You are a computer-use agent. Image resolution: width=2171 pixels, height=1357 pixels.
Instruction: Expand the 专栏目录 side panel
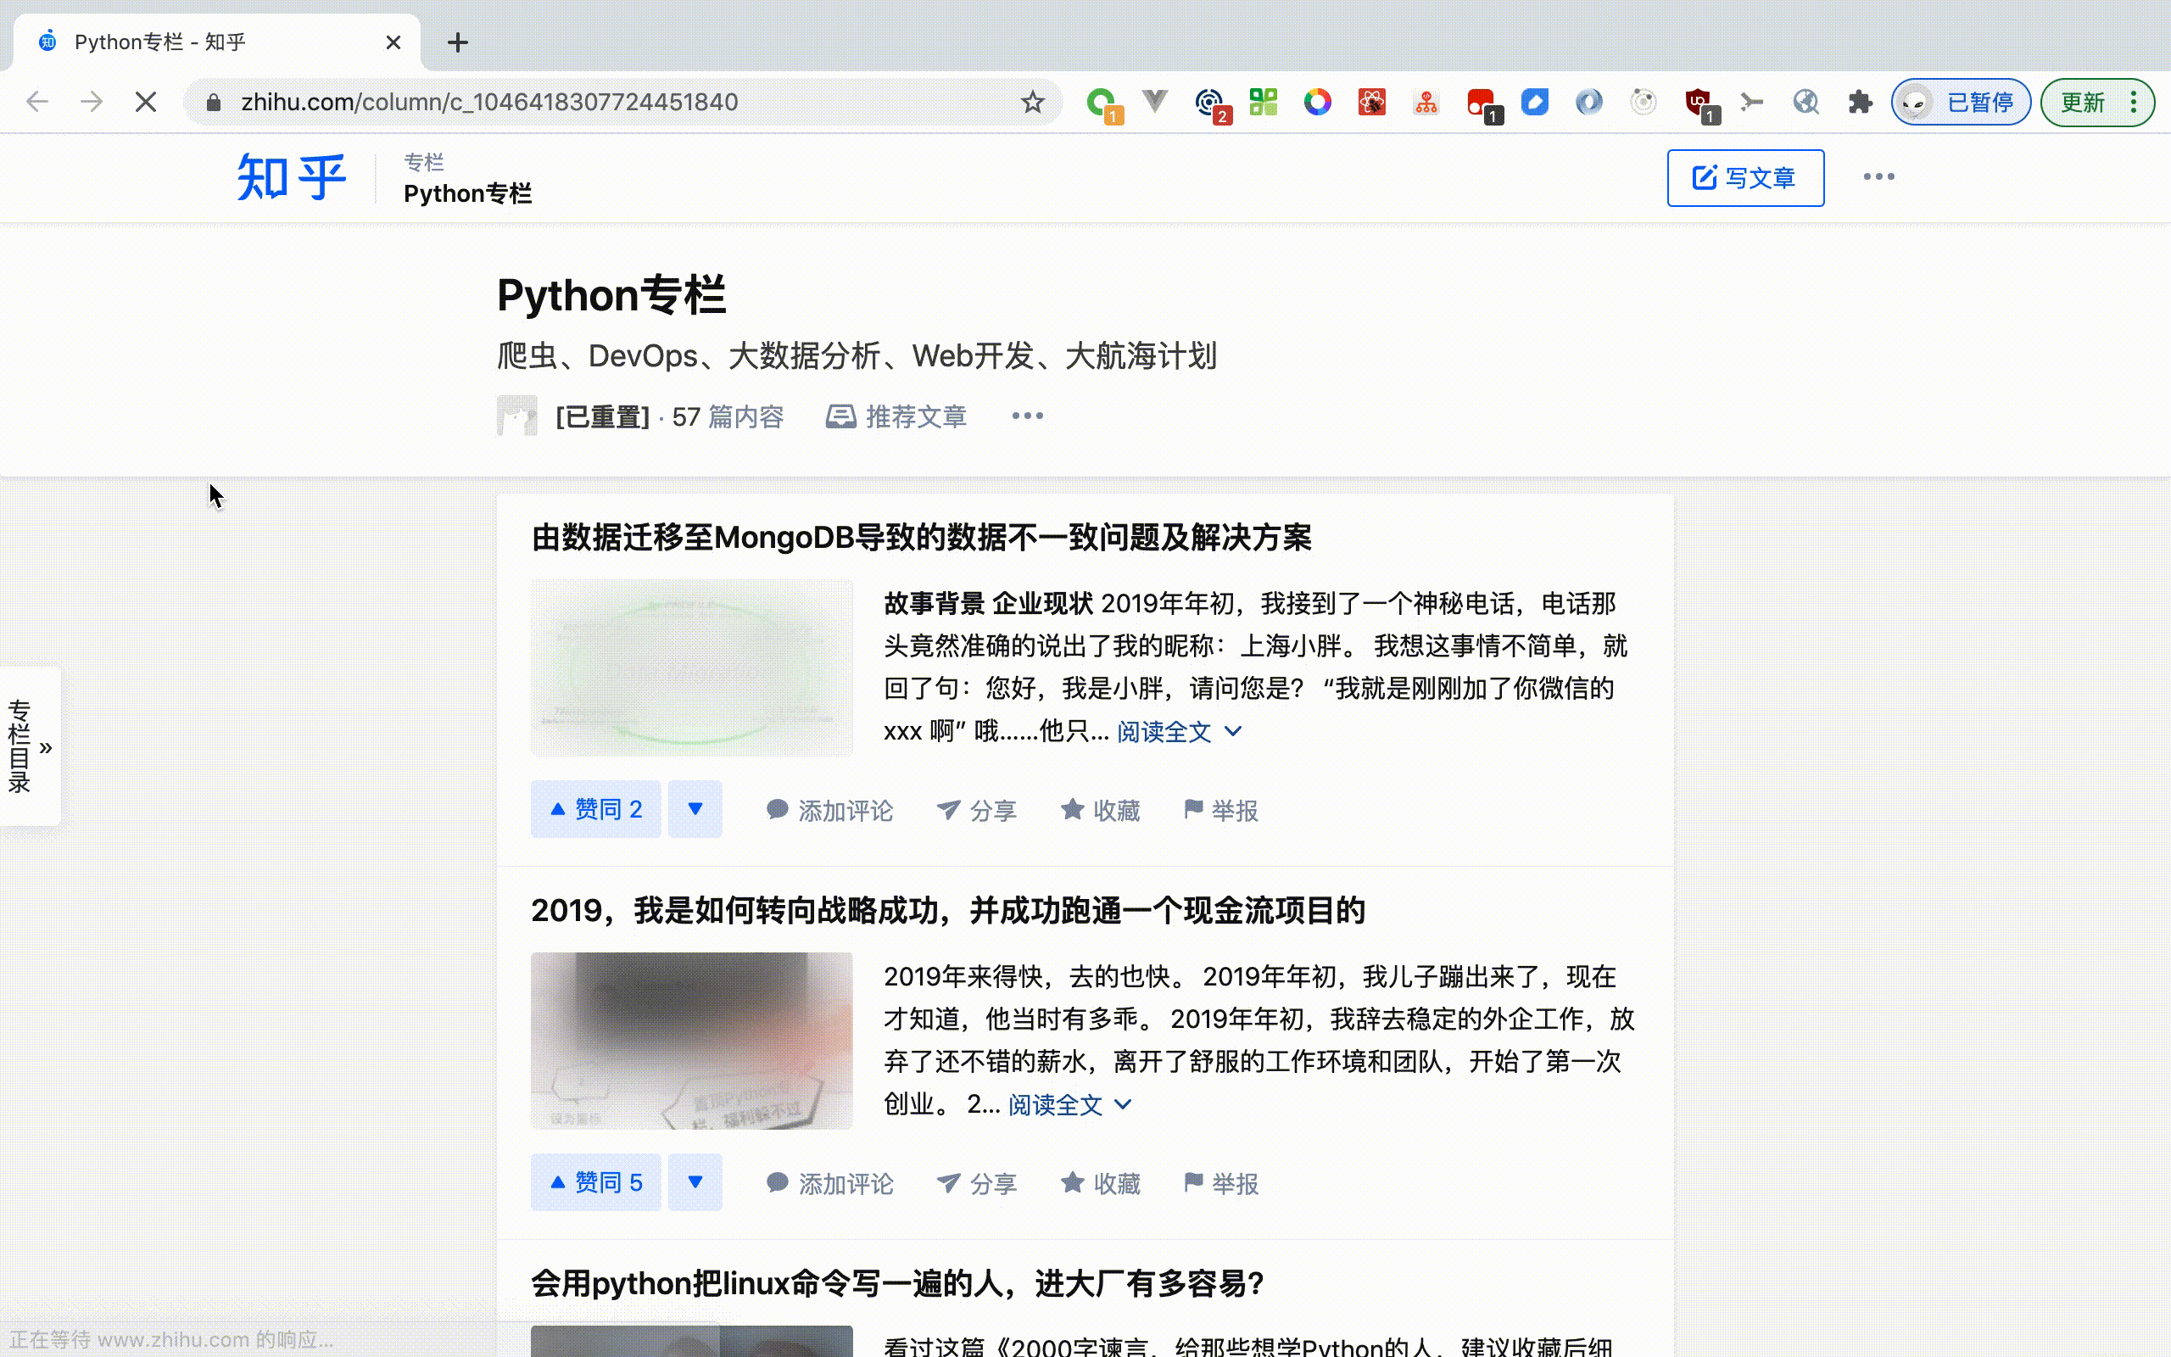tap(31, 746)
